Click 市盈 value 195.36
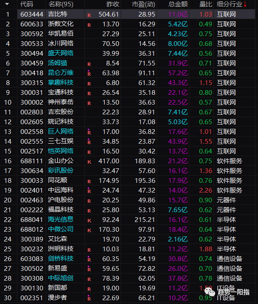This screenshot has width=258, height=304. pos(145,181)
